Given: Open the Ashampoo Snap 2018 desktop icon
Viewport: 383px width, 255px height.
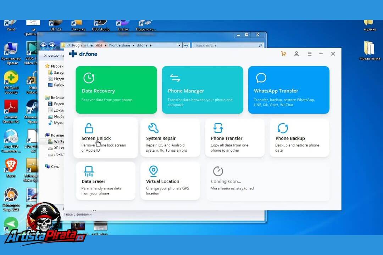Looking at the screenshot, I should (11, 200).
